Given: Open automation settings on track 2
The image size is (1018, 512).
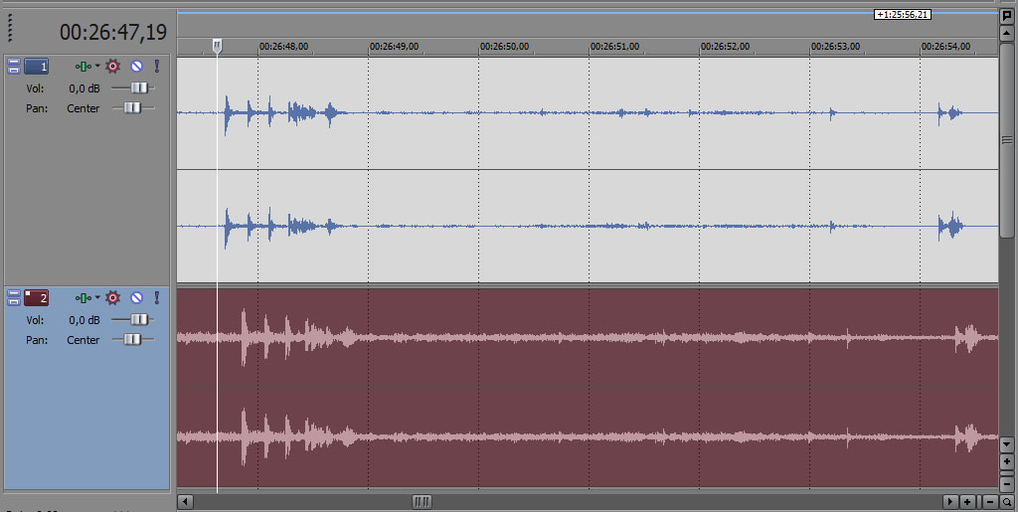Looking at the screenshot, I should point(83,298).
